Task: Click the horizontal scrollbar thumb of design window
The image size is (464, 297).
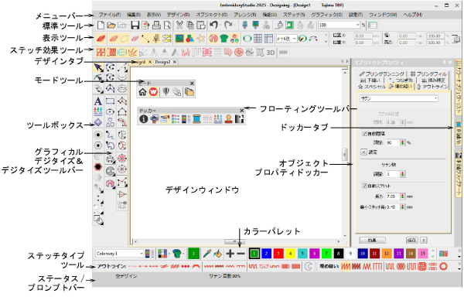Action: coord(234,241)
